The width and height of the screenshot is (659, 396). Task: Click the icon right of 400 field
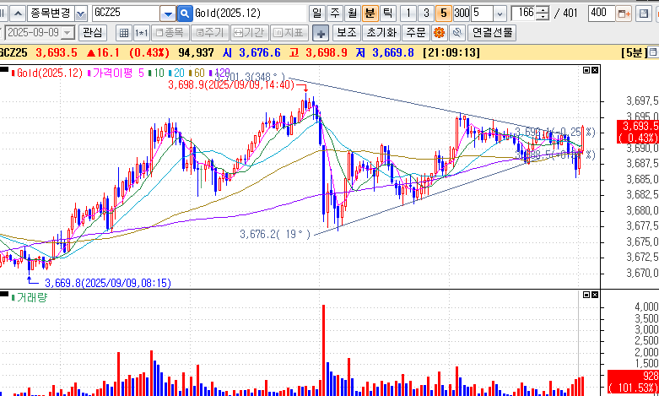pos(624,14)
